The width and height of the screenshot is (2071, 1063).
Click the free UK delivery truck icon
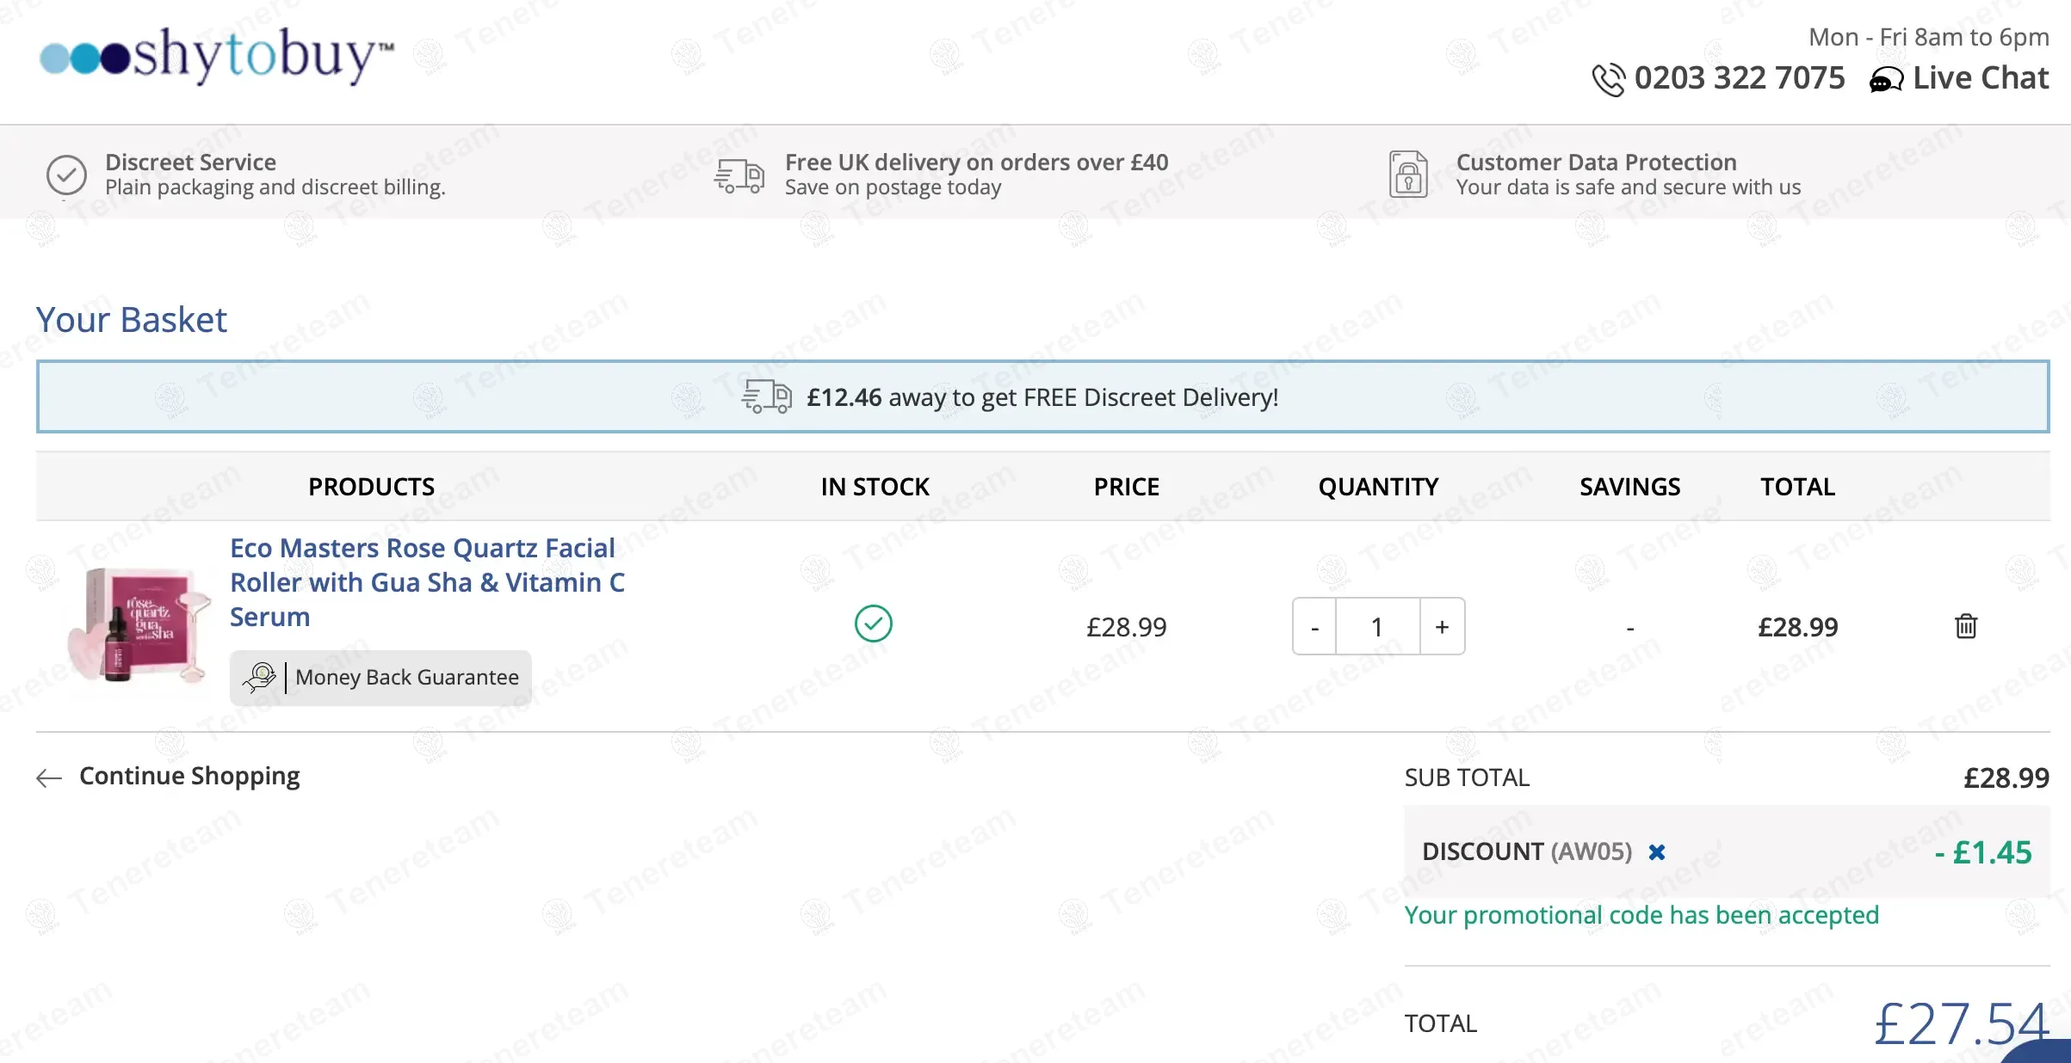point(739,175)
